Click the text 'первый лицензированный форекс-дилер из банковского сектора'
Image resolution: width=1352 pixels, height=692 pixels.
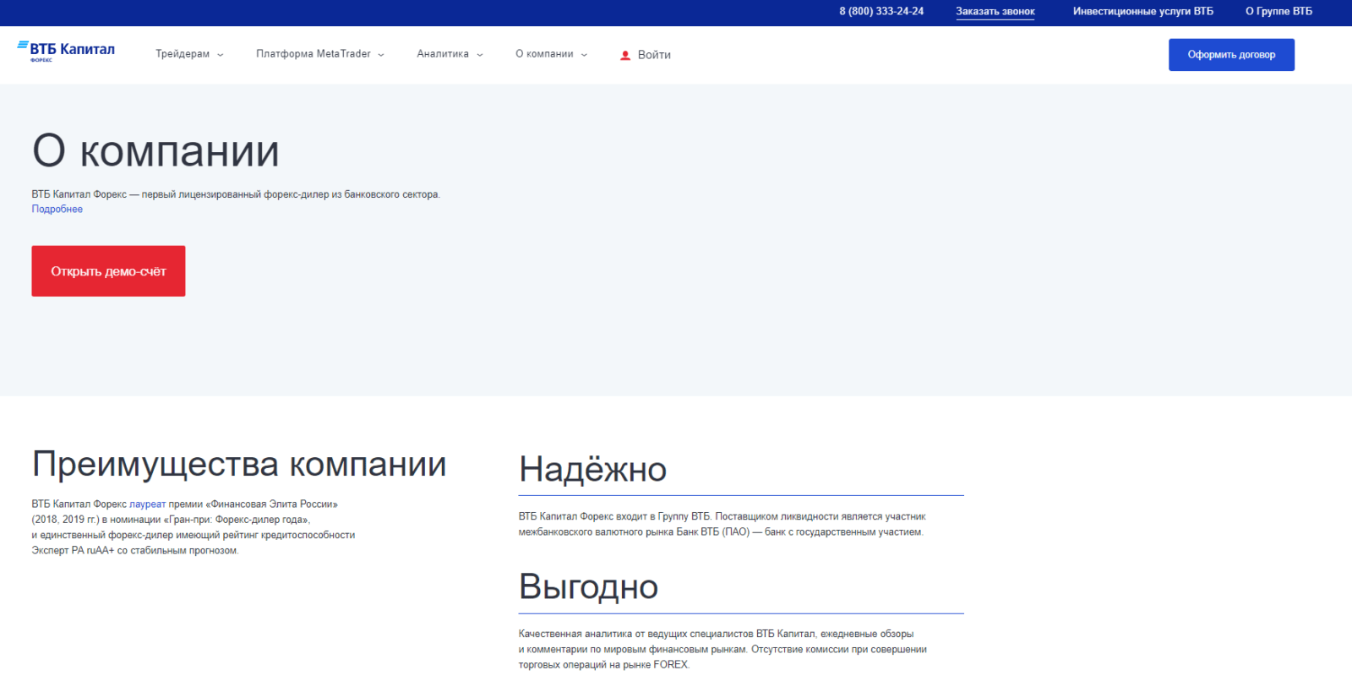tap(291, 194)
